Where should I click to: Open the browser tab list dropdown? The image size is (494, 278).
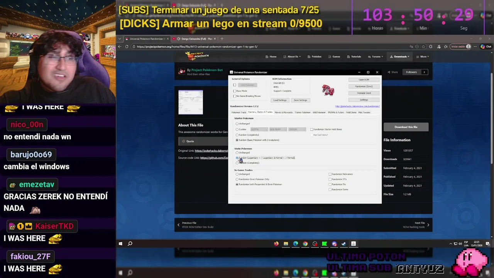click(120, 39)
